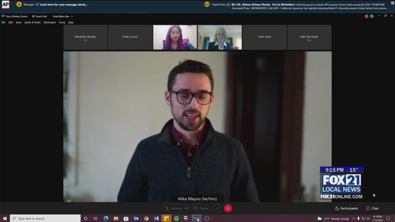Expand the audio options arrow beside Unmute

pos(187,208)
